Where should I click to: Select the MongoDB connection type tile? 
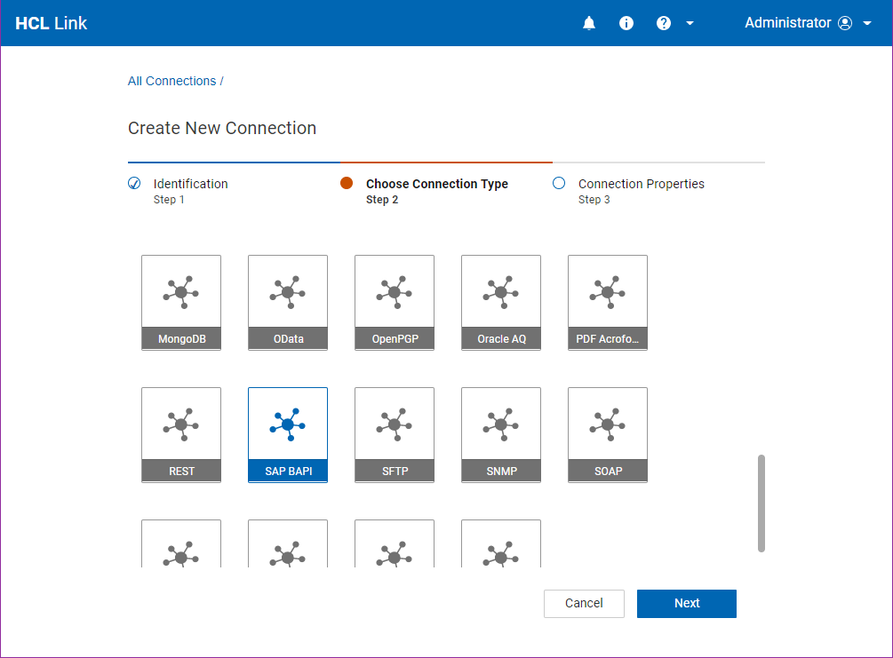pos(180,302)
